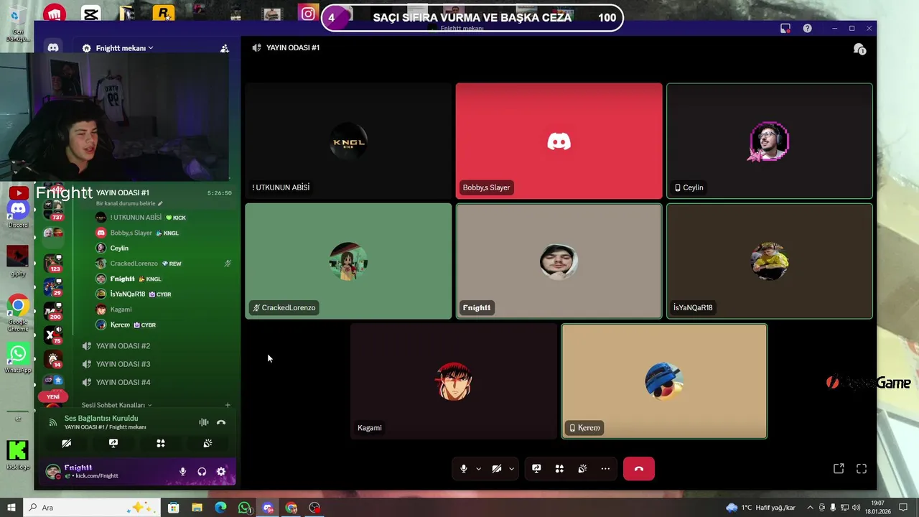
Task: Join YAYIN ODASI #3 voice channel
Action: (x=123, y=364)
